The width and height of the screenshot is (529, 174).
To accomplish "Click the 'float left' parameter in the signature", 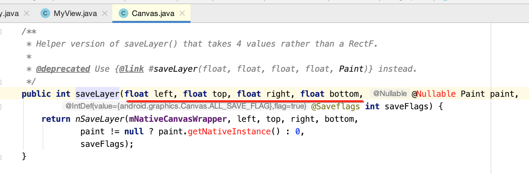I will coord(149,94).
